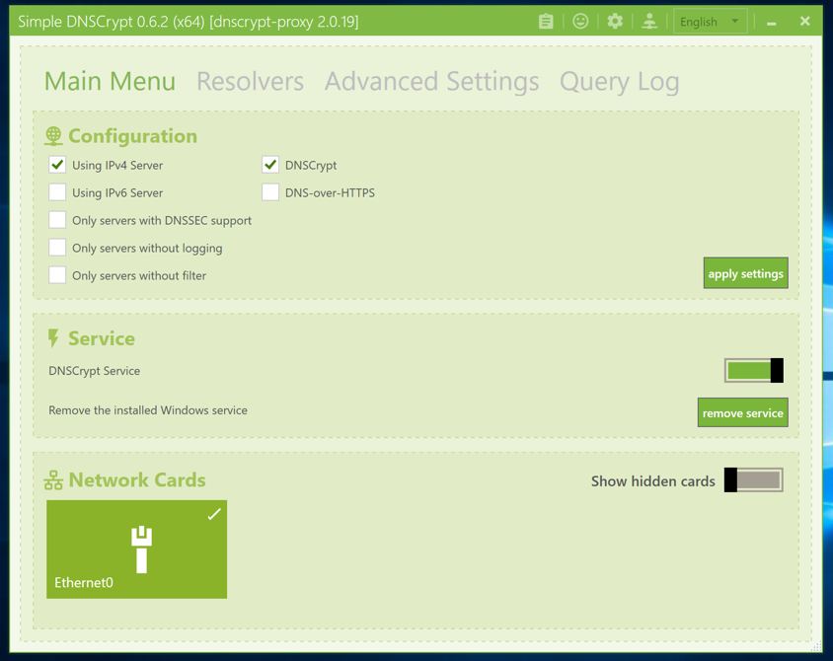The width and height of the screenshot is (833, 661).
Task: Click the 'Show hidden cards' label
Action: [653, 481]
